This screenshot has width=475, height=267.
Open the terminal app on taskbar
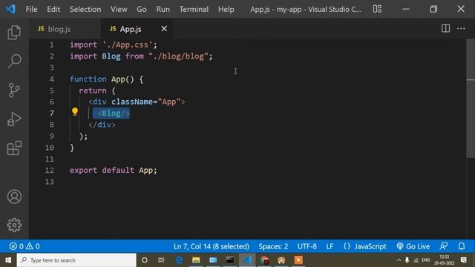[230, 260]
